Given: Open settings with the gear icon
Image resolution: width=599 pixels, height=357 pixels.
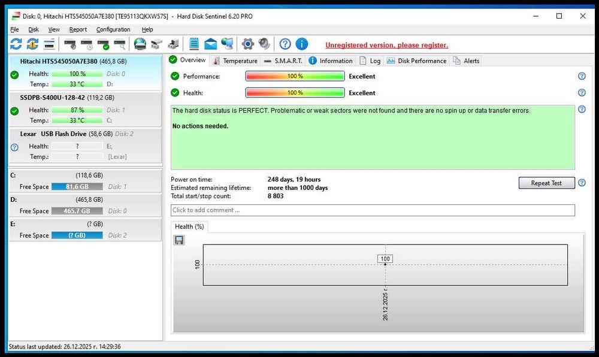Looking at the screenshot, I should pos(247,44).
